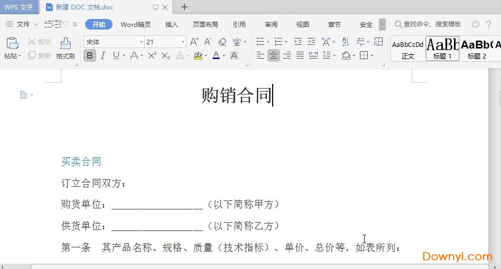This screenshot has height=269, width=501.
Task: Expand the borders dropdown arrow
Action: pyautogui.click(x=372, y=56)
